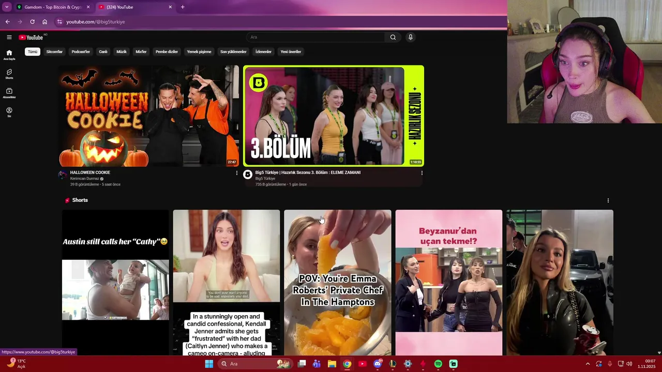This screenshot has width=662, height=372.
Task: Switch to the Gamdom tab
Action: [x=53, y=7]
